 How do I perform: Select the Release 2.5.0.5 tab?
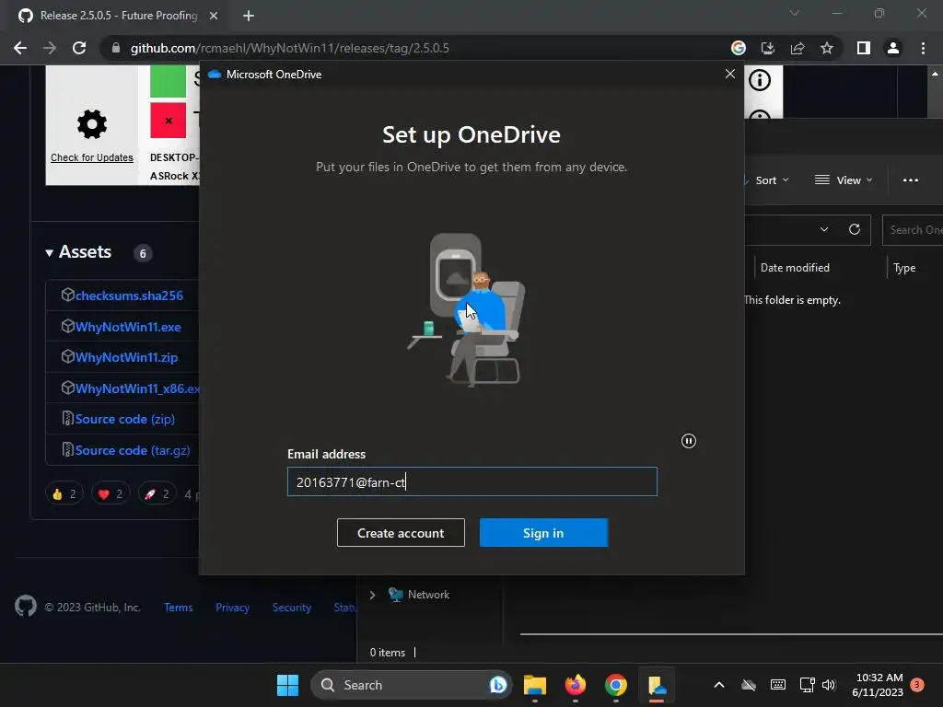pyautogui.click(x=118, y=16)
